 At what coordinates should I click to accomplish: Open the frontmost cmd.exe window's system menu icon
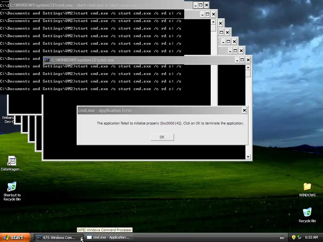pos(47,60)
